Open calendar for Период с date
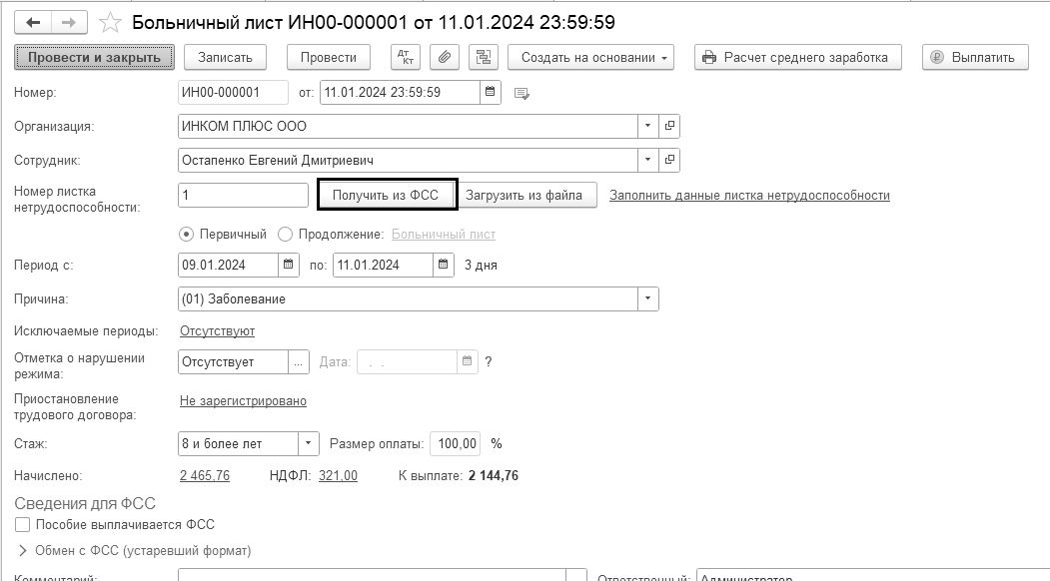Image resolution: width=1050 pixels, height=581 pixels. click(x=288, y=265)
